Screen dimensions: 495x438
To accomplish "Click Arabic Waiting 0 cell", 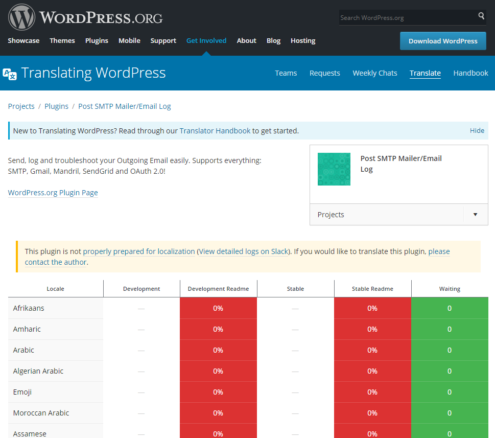I will pos(450,350).
